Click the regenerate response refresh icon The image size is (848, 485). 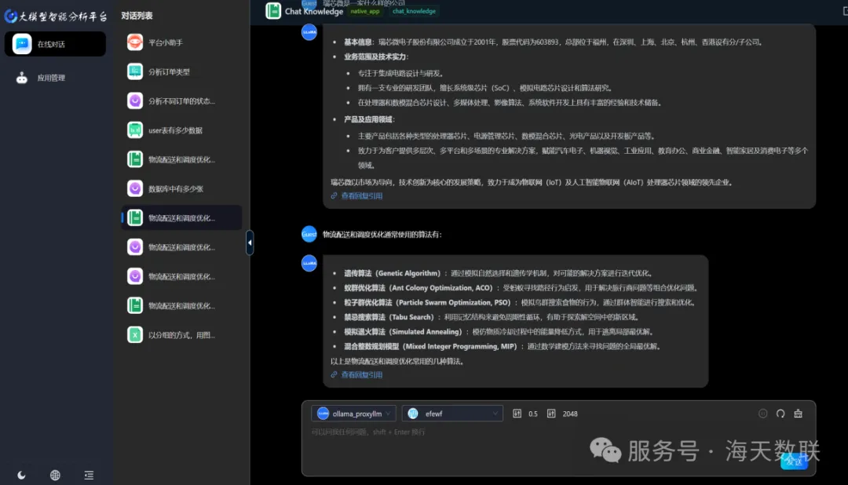pyautogui.click(x=780, y=414)
